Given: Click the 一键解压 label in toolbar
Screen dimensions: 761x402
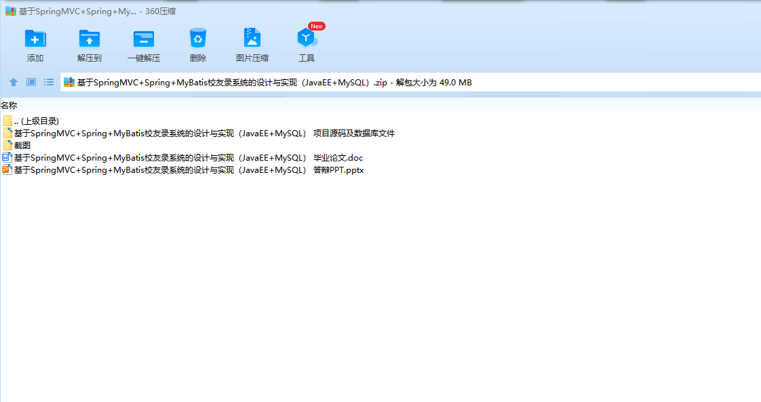Looking at the screenshot, I should pos(144,58).
